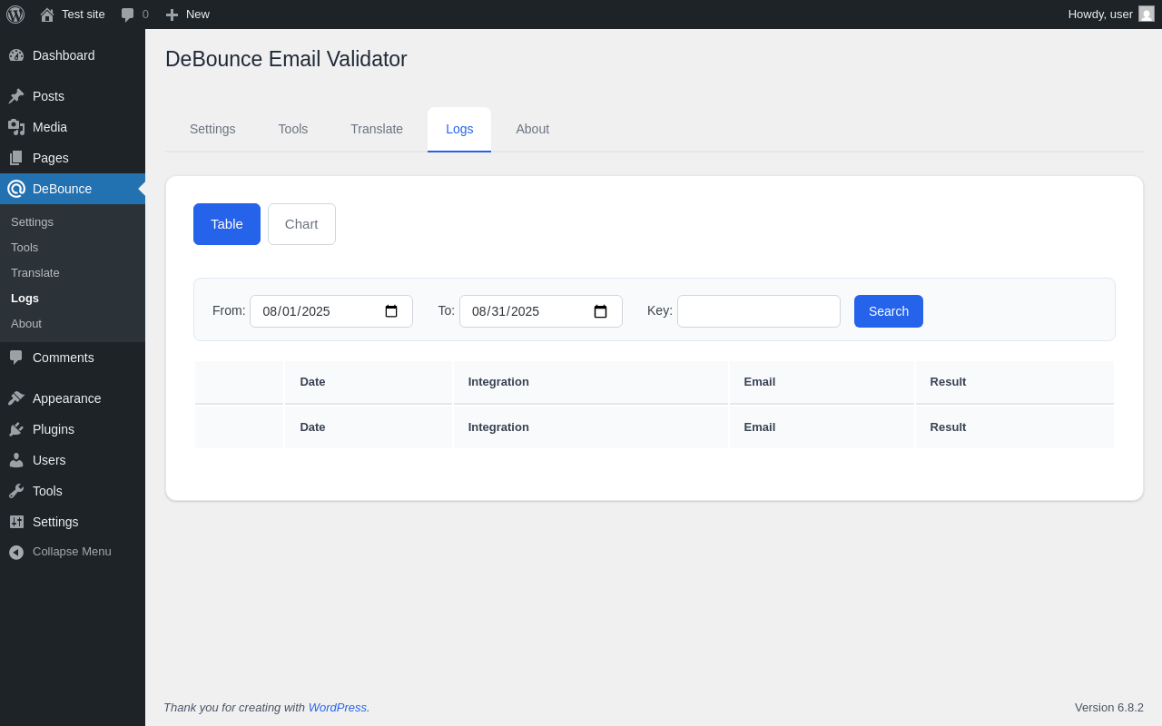Open the To date calendar picker icon

click(600, 311)
